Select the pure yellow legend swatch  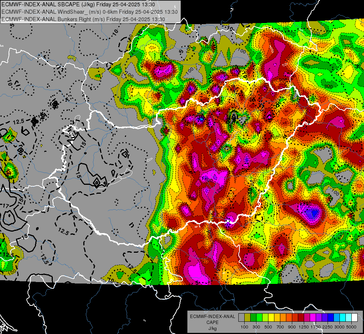click(271, 318)
